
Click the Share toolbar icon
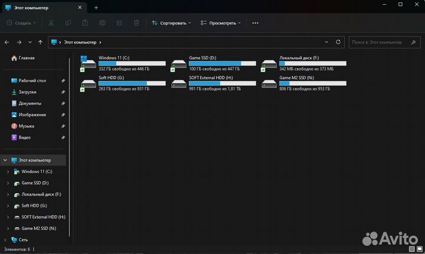119,23
